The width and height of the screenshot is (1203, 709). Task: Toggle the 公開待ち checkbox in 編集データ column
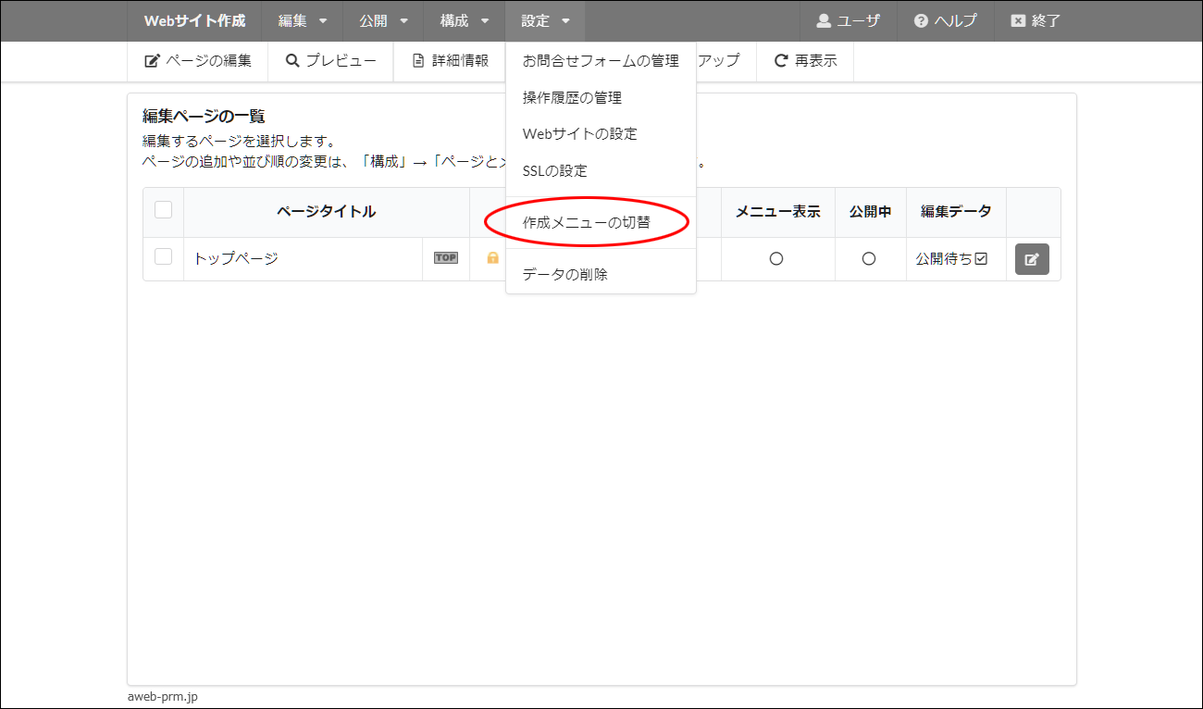[981, 259]
